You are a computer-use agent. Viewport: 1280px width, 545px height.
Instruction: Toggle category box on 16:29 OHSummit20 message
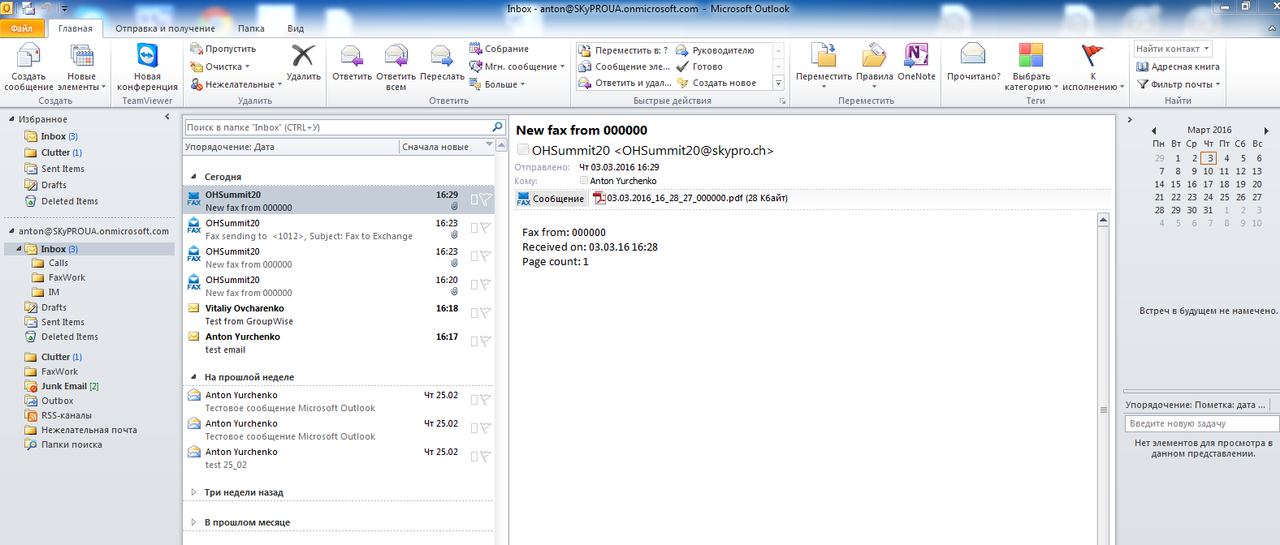pos(474,200)
